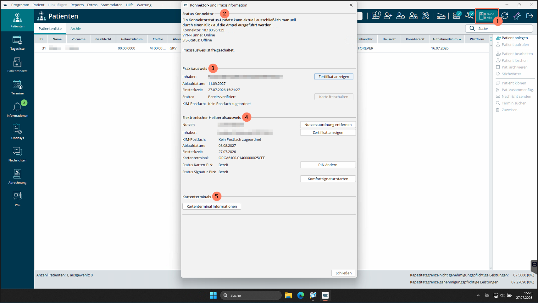Click the SMC-B HBA connector status indicator
The height and width of the screenshot is (303, 538).
pyautogui.click(x=487, y=16)
